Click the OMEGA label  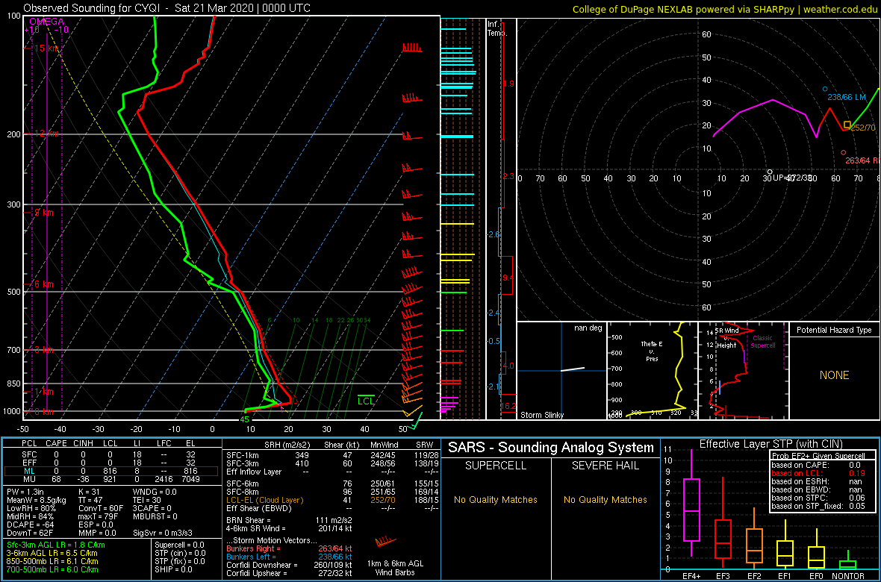(46, 22)
